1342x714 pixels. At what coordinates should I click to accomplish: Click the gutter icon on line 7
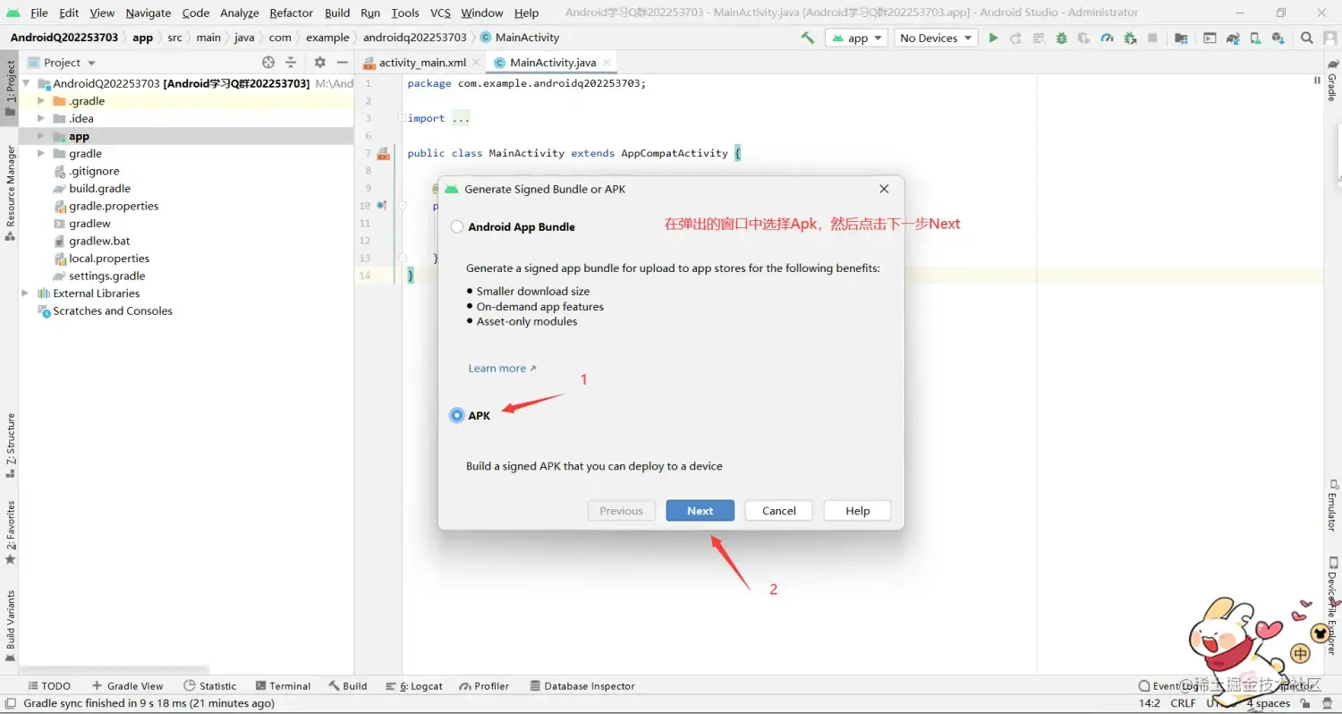coord(383,154)
